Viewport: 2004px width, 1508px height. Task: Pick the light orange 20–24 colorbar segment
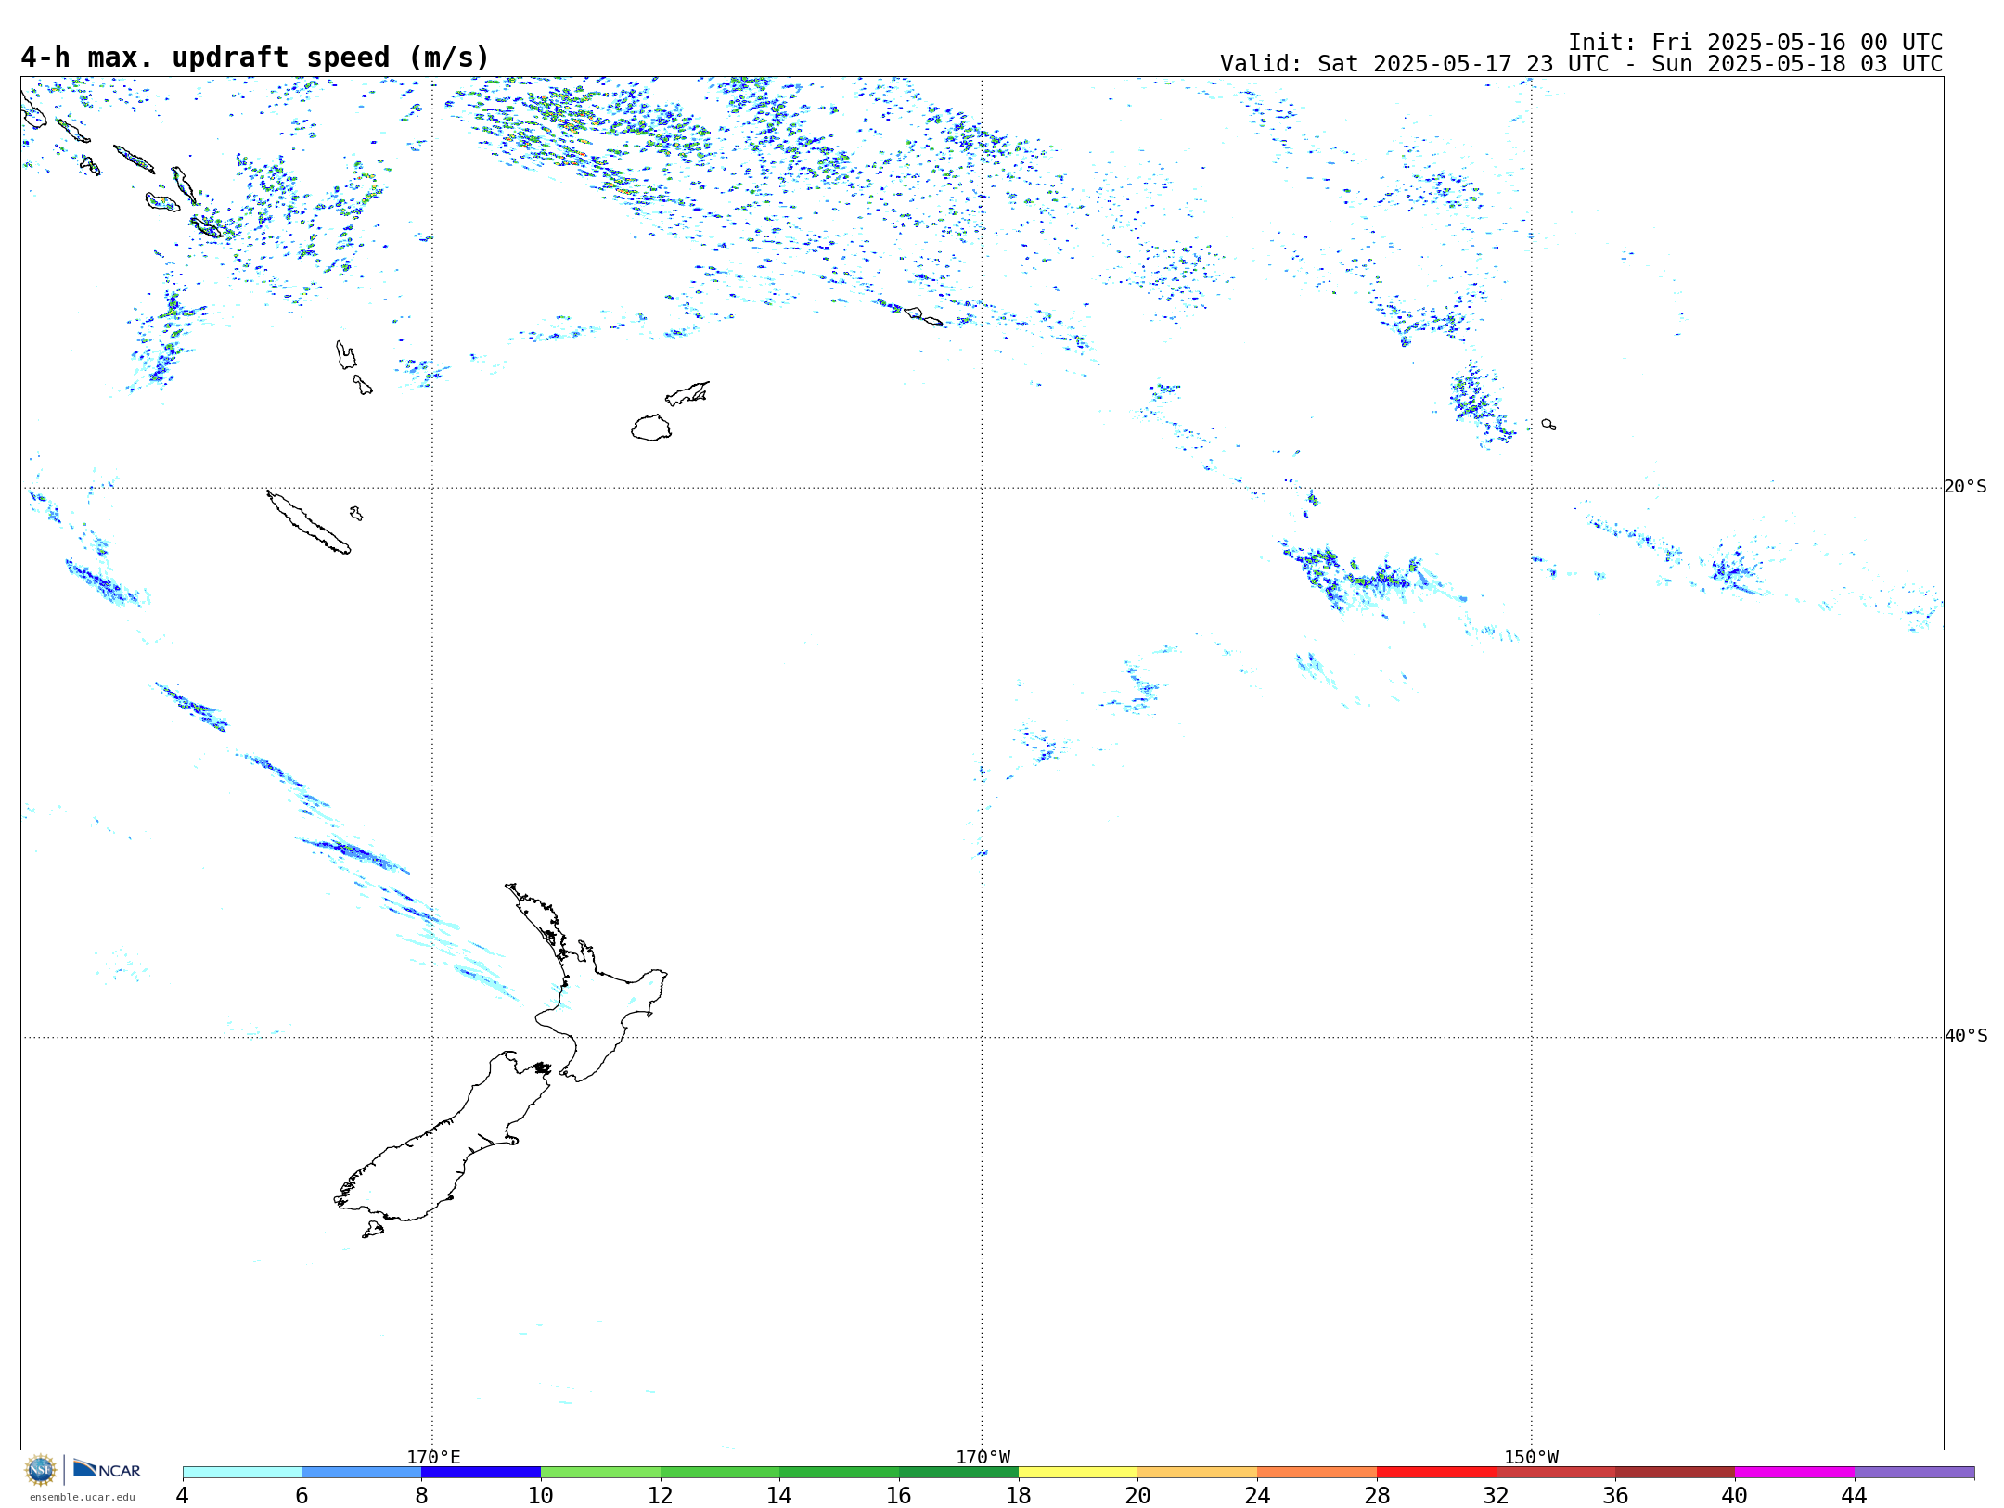click(x=1198, y=1473)
